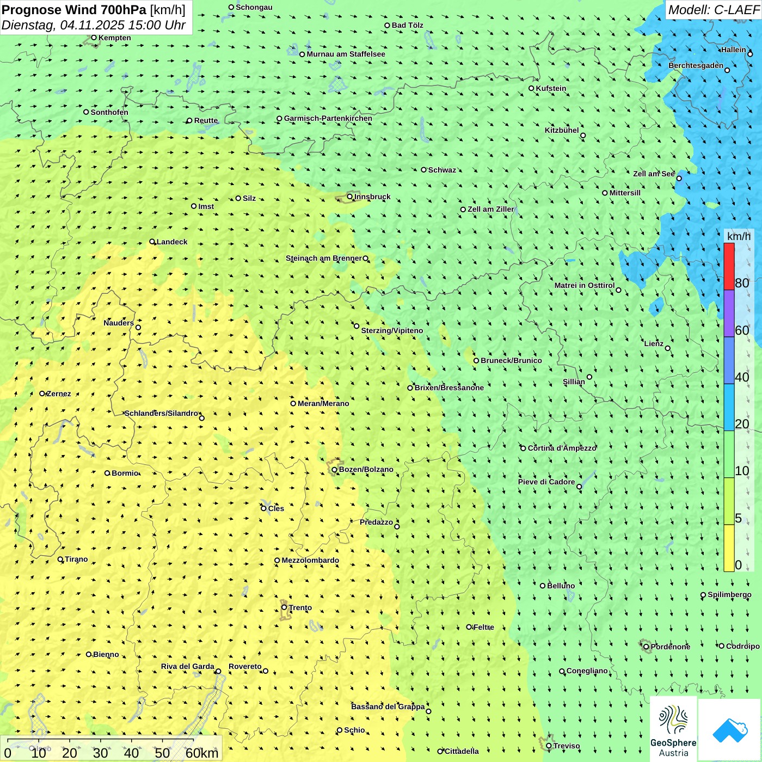This screenshot has width=762, height=762.
Task: Click the 'Garmisch-Partenkirchen' label
Action: (x=328, y=118)
